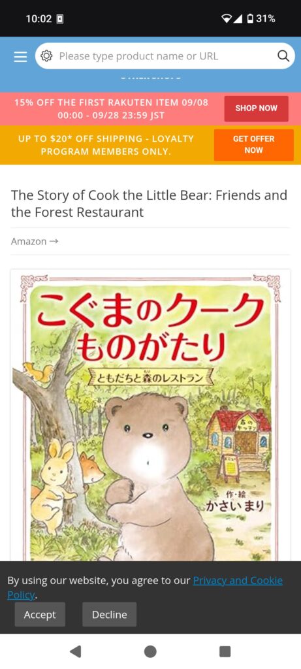Screen dimensions: 301x669
Task: Tap the Wi-Fi status icon
Action: 227,19
